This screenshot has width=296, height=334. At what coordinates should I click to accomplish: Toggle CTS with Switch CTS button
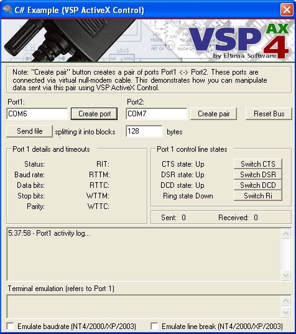(258, 164)
